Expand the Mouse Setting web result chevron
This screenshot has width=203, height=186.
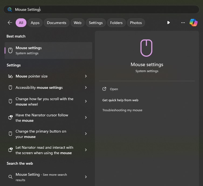[86, 177]
